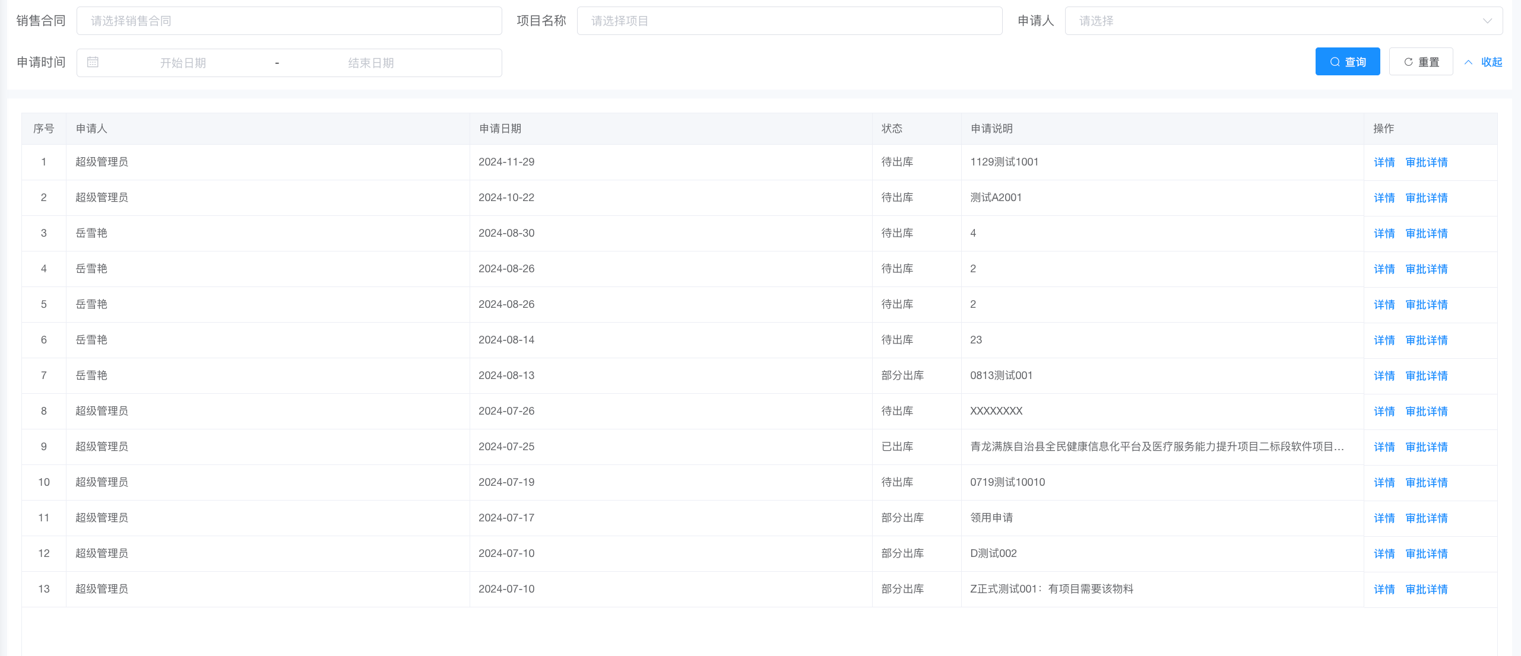Click the 开始日期 start date field
This screenshot has width=1521, height=656.
click(183, 63)
